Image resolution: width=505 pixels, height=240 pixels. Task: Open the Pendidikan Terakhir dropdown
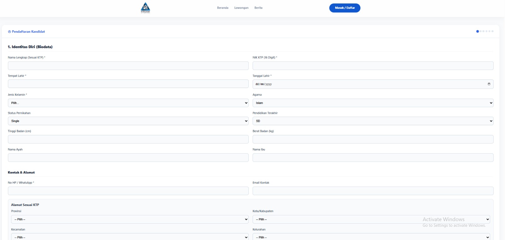[x=373, y=121]
